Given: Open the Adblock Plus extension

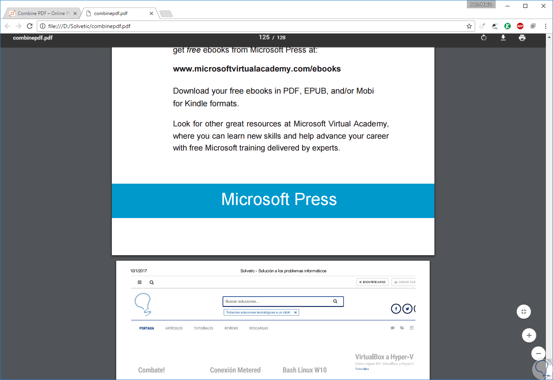Looking at the screenshot, I should click(x=520, y=26).
